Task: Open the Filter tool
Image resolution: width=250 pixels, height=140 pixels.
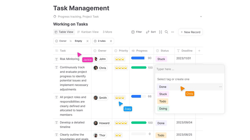Action: pyautogui.click(x=137, y=32)
